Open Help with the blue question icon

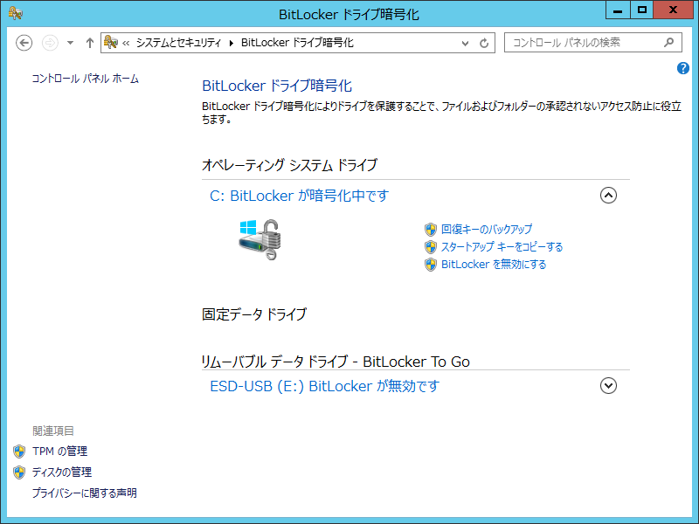tap(683, 68)
